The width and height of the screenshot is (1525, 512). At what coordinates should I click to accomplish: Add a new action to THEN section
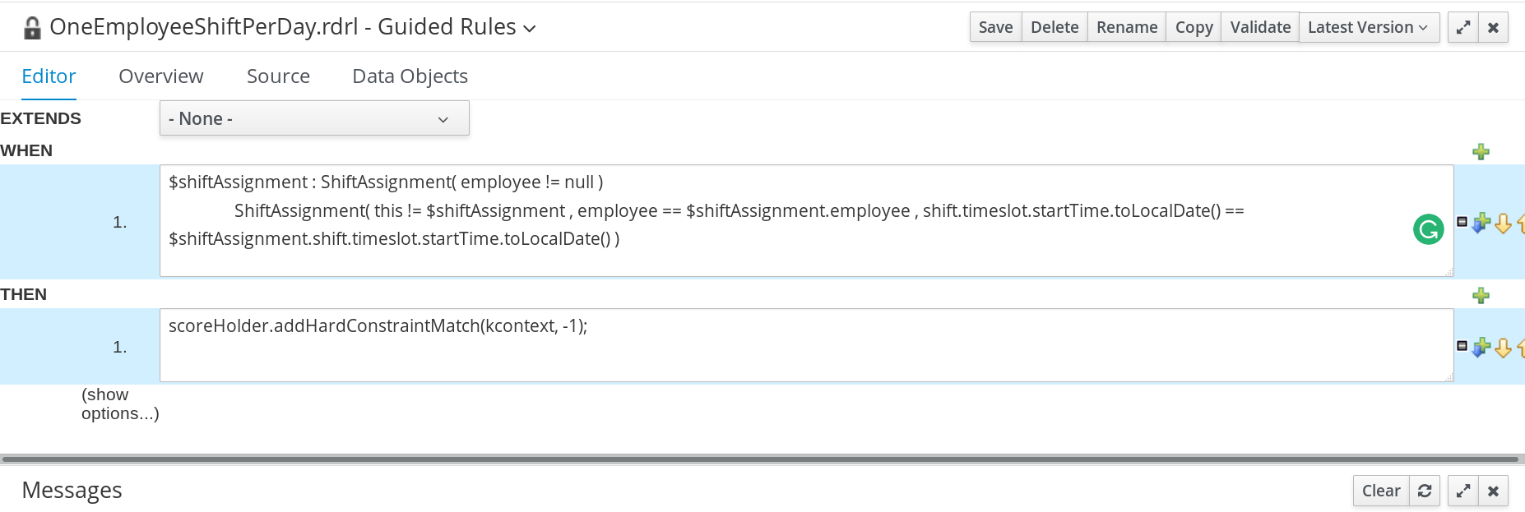[x=1481, y=296]
